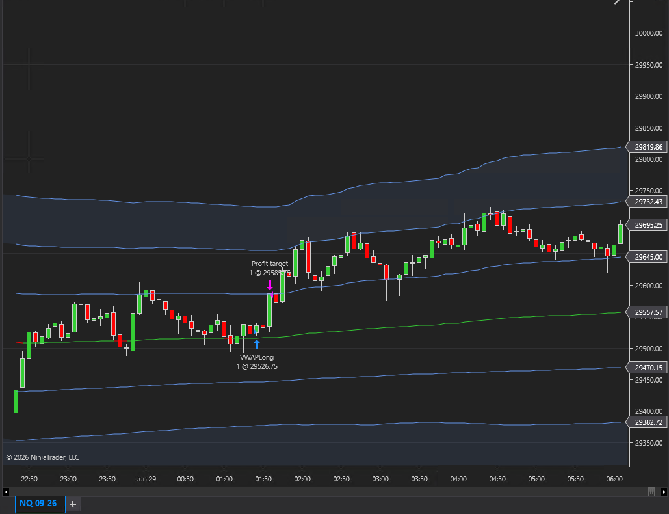Click the Jun 29 date label
The image size is (669, 514).
click(146, 479)
